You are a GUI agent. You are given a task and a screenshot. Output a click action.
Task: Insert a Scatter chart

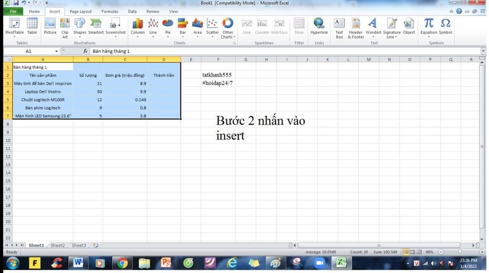click(x=213, y=27)
